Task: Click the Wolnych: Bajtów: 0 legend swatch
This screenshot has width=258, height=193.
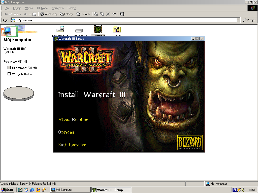Action: (x=9, y=74)
